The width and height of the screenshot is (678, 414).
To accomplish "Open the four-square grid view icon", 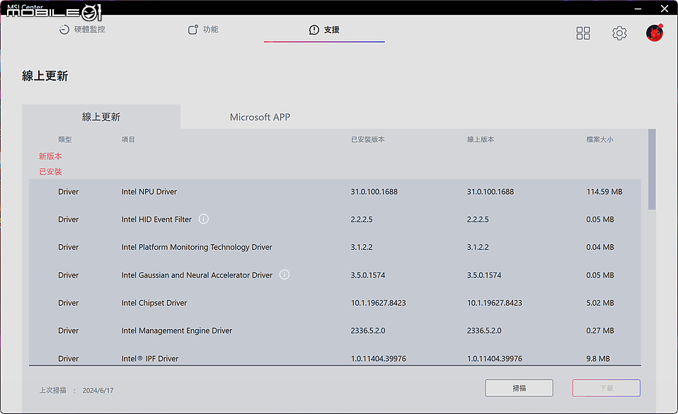I will pyautogui.click(x=583, y=33).
